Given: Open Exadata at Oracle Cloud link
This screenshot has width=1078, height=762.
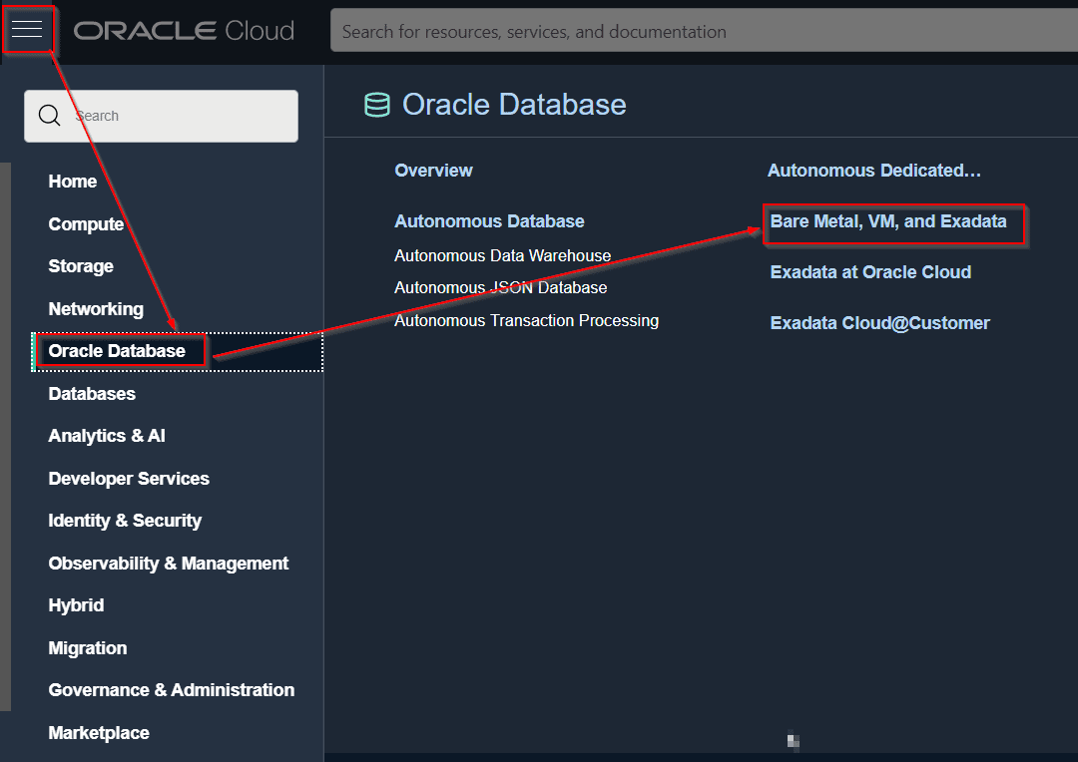Looking at the screenshot, I should click(870, 272).
